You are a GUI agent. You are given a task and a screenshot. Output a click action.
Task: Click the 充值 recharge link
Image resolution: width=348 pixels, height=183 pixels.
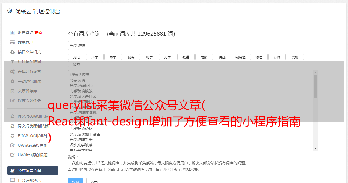[x=38, y=32]
